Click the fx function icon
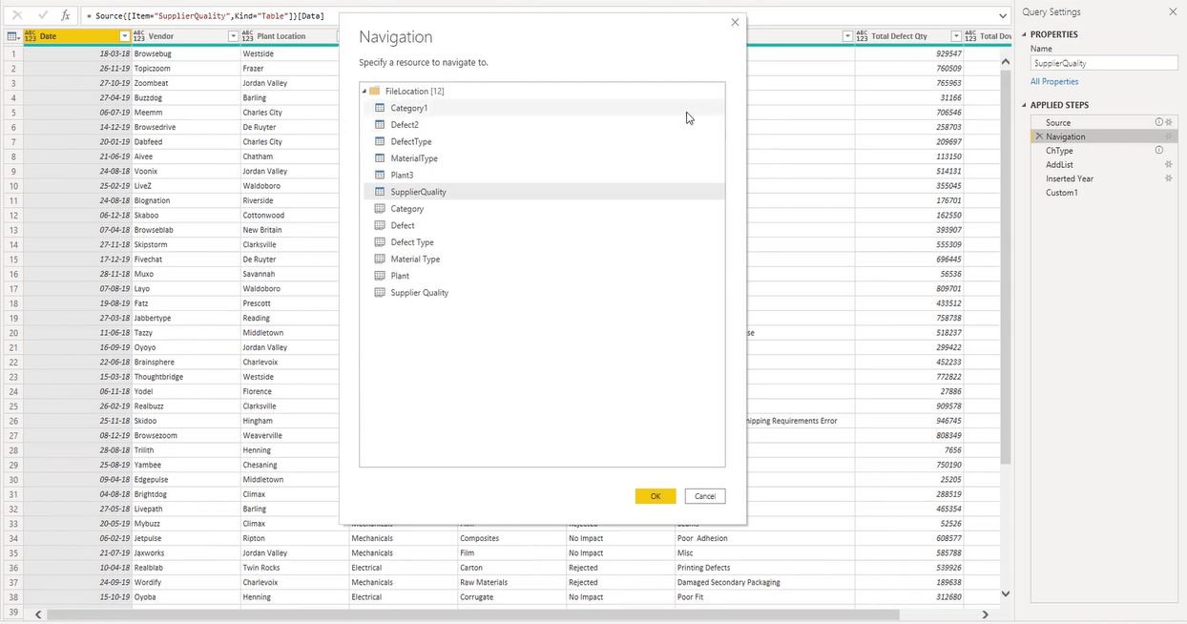 pos(65,15)
